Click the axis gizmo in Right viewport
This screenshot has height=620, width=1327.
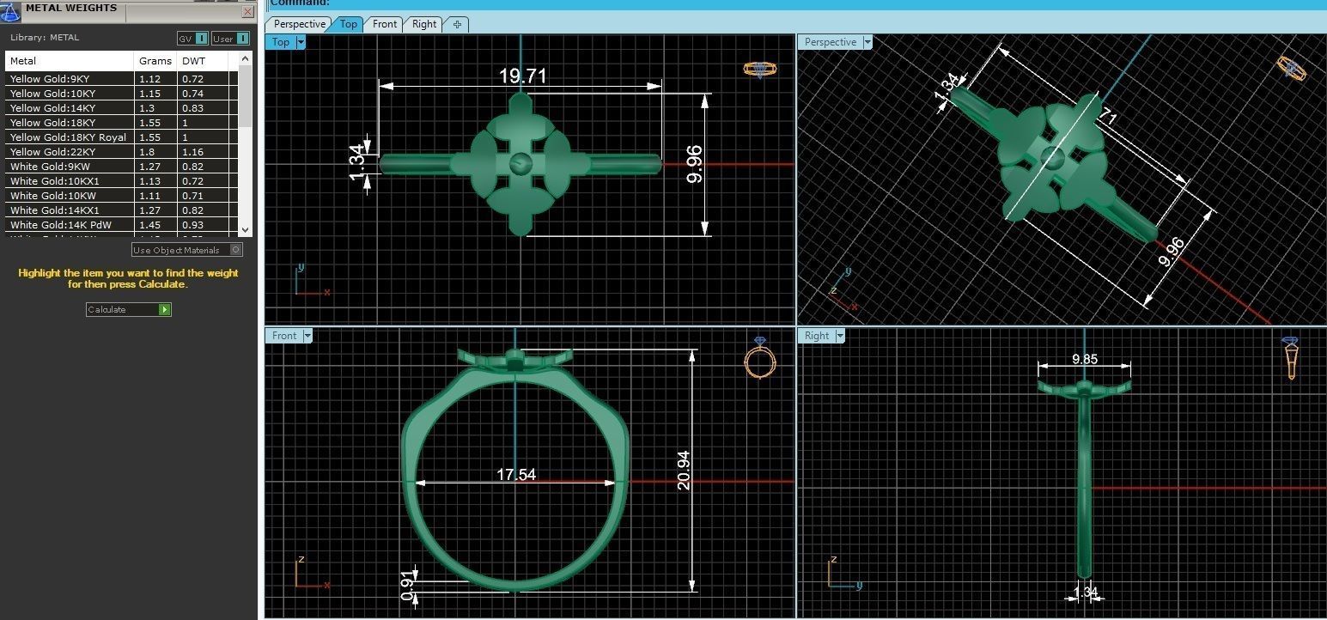pyautogui.click(x=843, y=573)
